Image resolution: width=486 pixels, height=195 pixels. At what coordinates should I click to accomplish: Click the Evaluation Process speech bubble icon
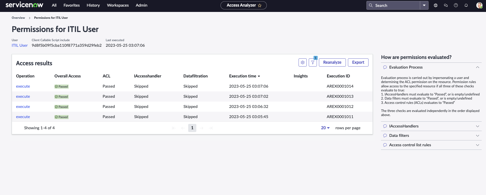pyautogui.click(x=385, y=67)
